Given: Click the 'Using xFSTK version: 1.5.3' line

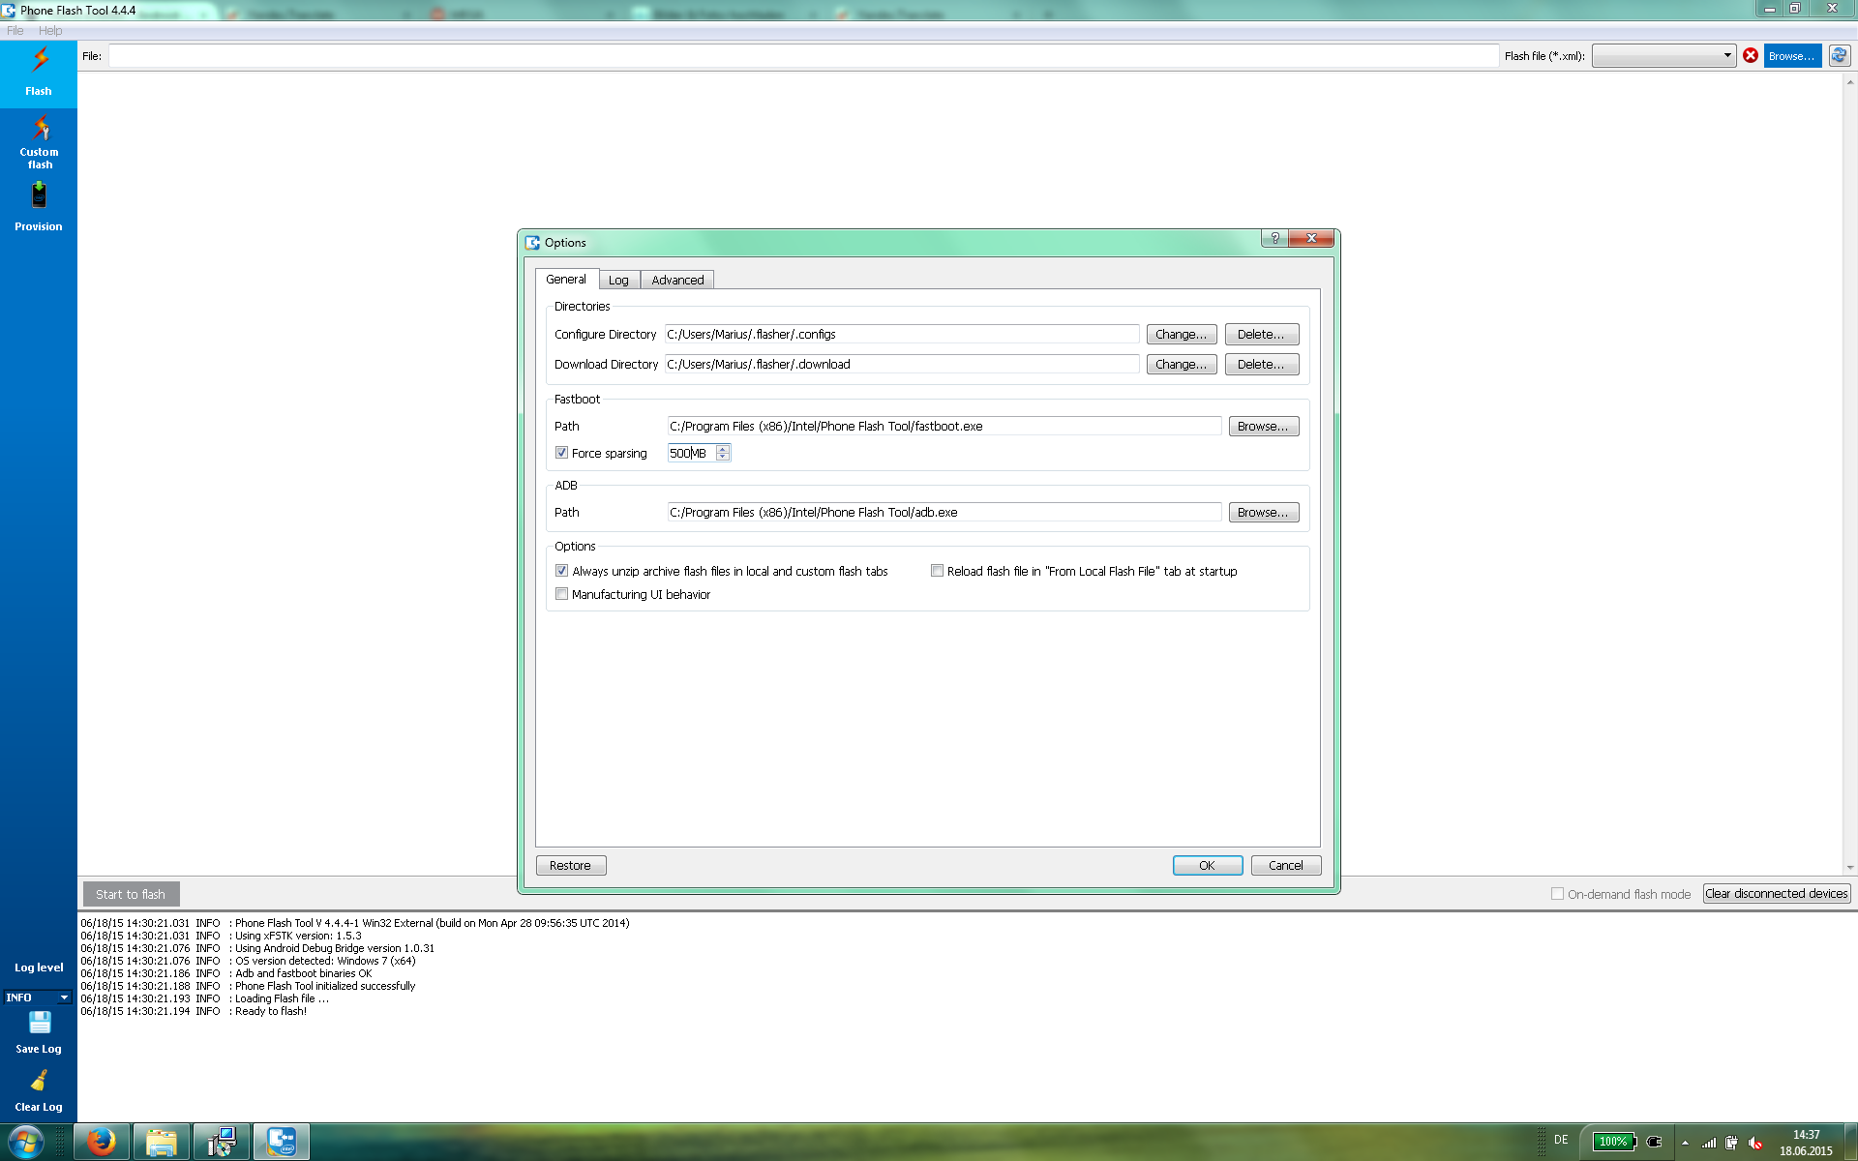Looking at the screenshot, I should coord(221,936).
